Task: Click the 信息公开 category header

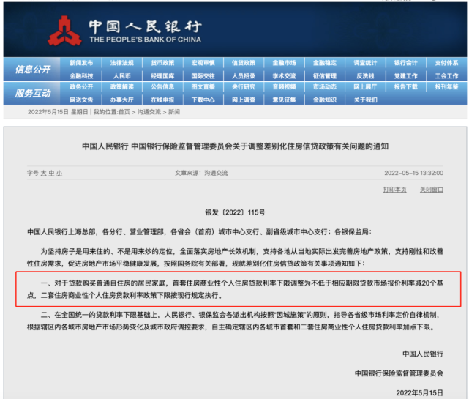Action: click(33, 70)
